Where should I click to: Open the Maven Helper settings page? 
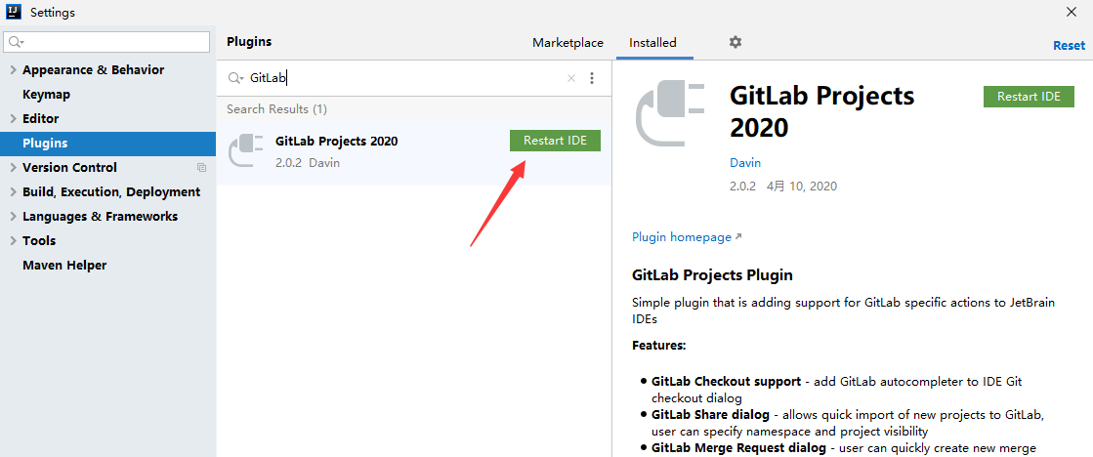(64, 265)
